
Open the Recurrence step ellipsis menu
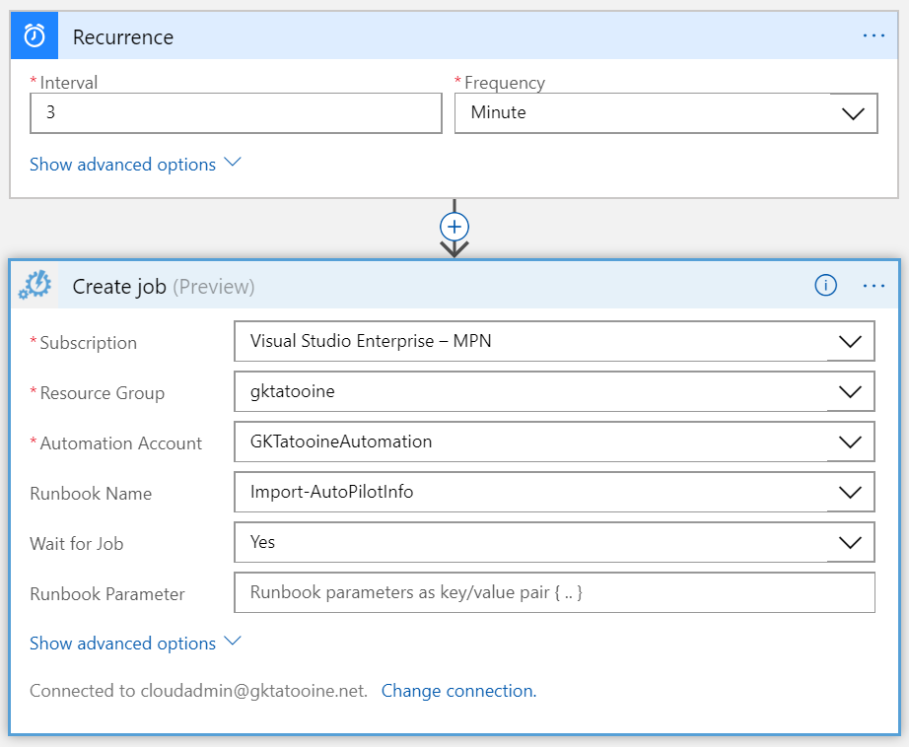tap(874, 35)
